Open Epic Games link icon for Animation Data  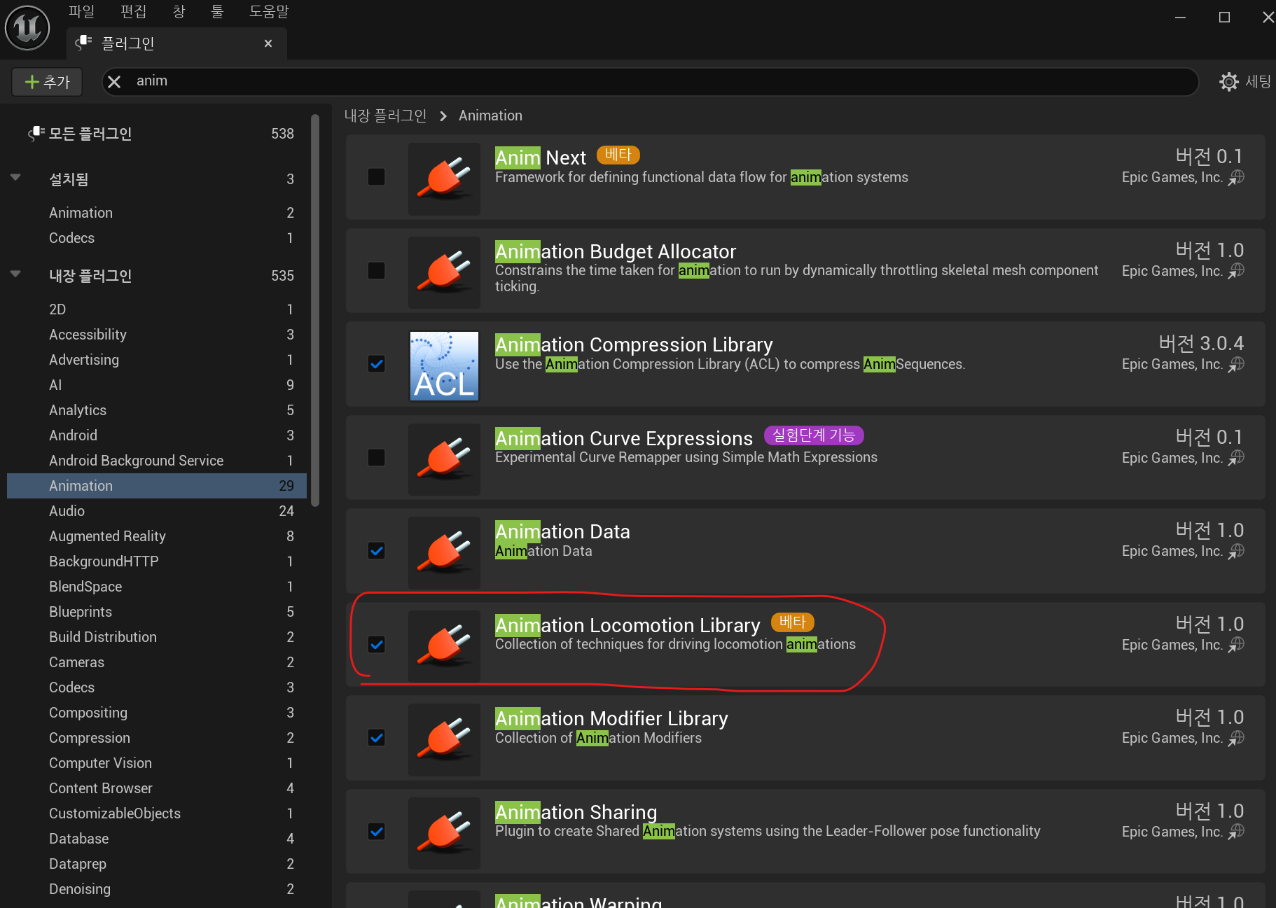(x=1237, y=551)
